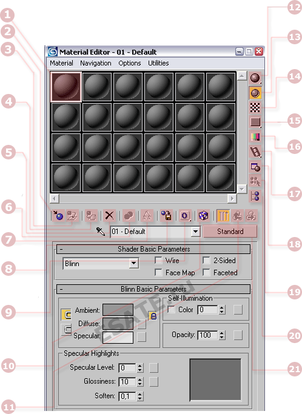302x414 pixels.
Task: Open the Material/Map Navigator icon
Action: coord(255,196)
